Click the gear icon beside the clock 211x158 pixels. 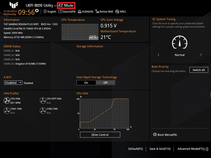(37, 11)
